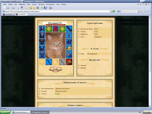Click the home page toolbar icon
The image size is (152, 114).
pyautogui.click(x=22, y=8)
